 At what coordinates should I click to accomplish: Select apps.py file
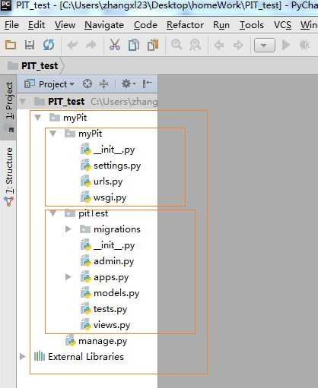click(111, 278)
